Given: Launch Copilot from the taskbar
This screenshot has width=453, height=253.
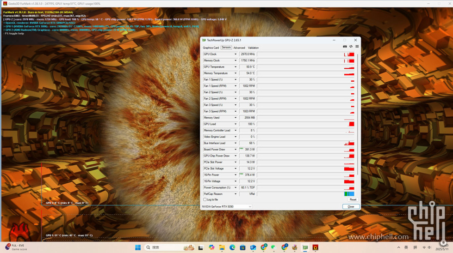Looking at the screenshot, I should (x=211, y=247).
